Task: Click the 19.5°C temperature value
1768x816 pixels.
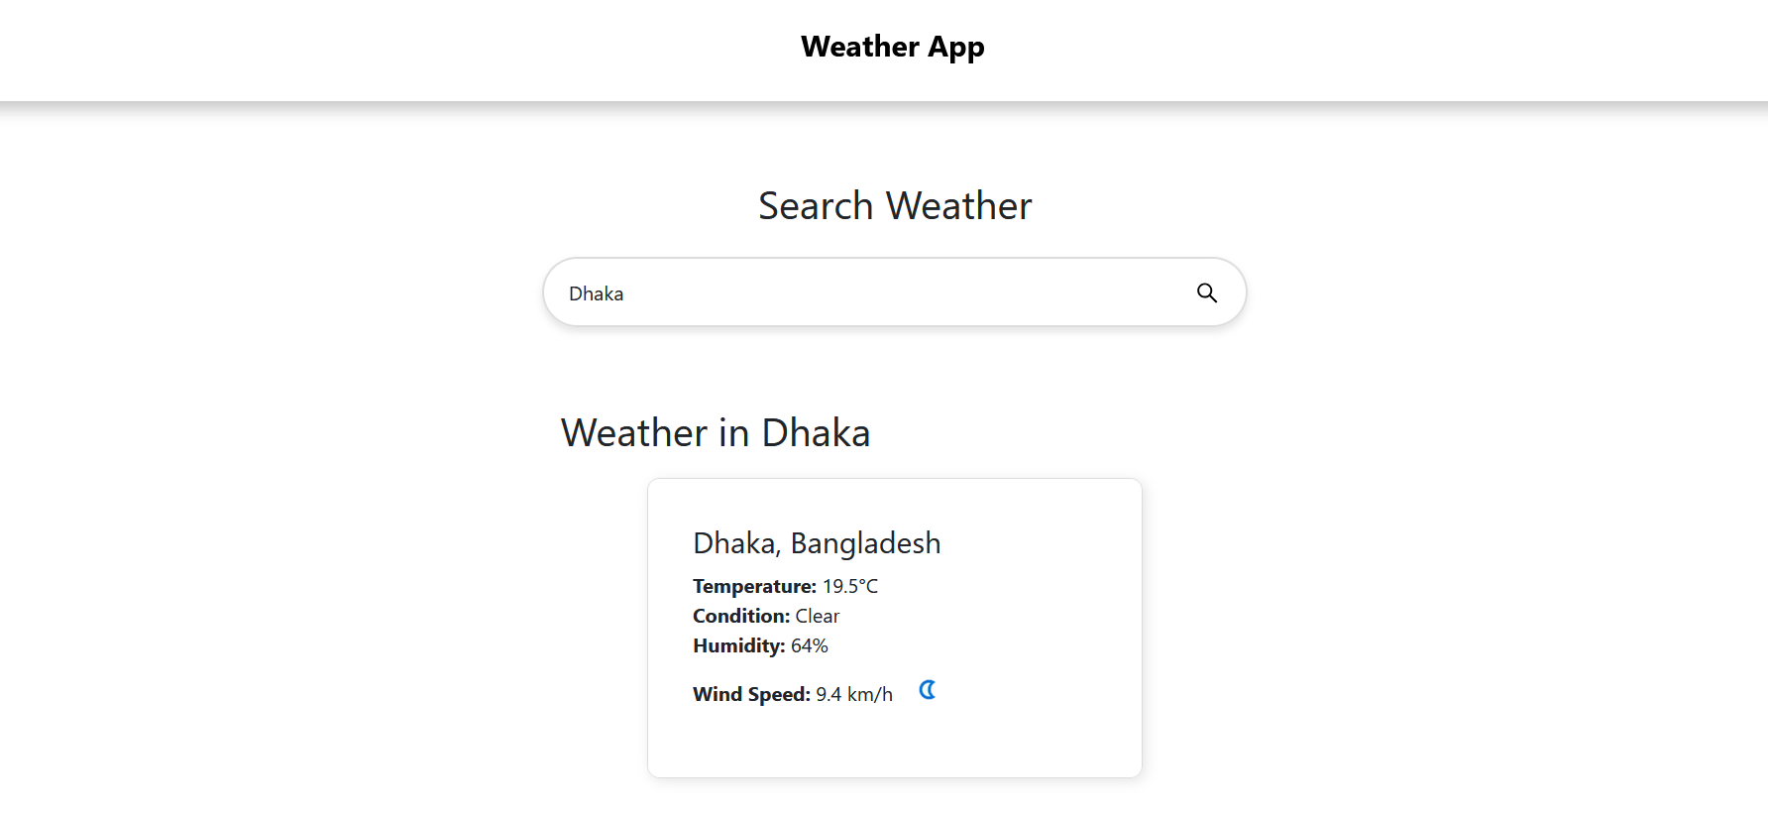Action: click(850, 586)
